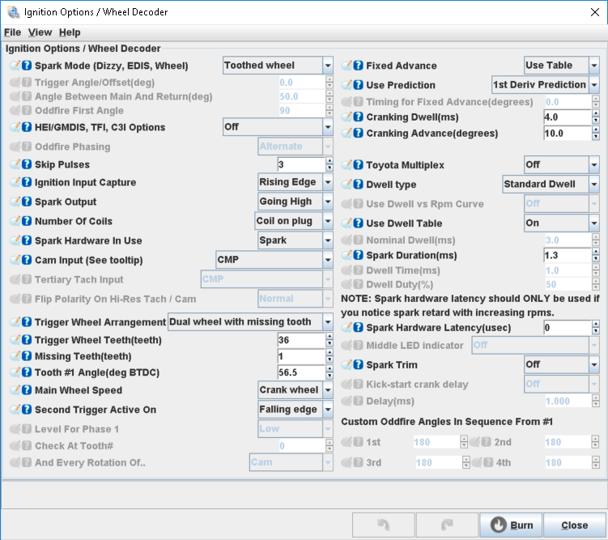This screenshot has width=608, height=540.
Task: Open the View menu
Action: 40,32
